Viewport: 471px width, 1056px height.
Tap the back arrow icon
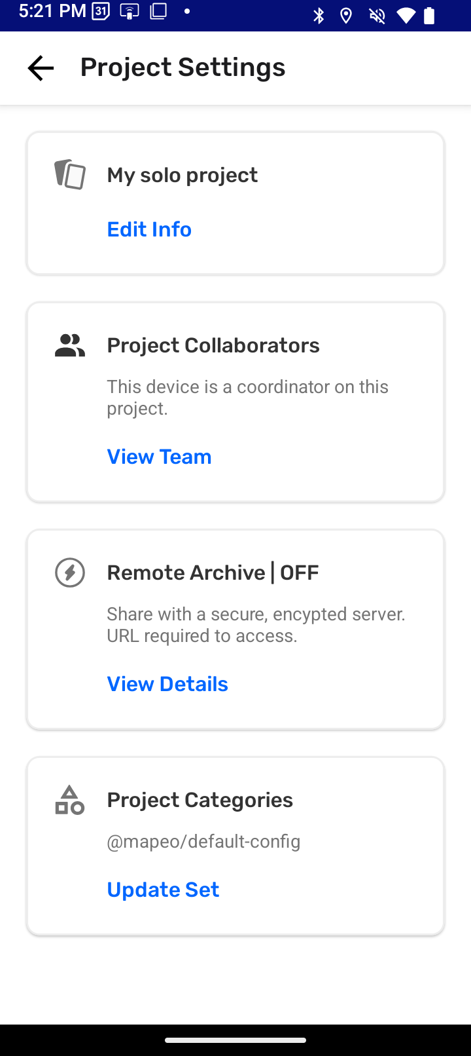pos(41,68)
